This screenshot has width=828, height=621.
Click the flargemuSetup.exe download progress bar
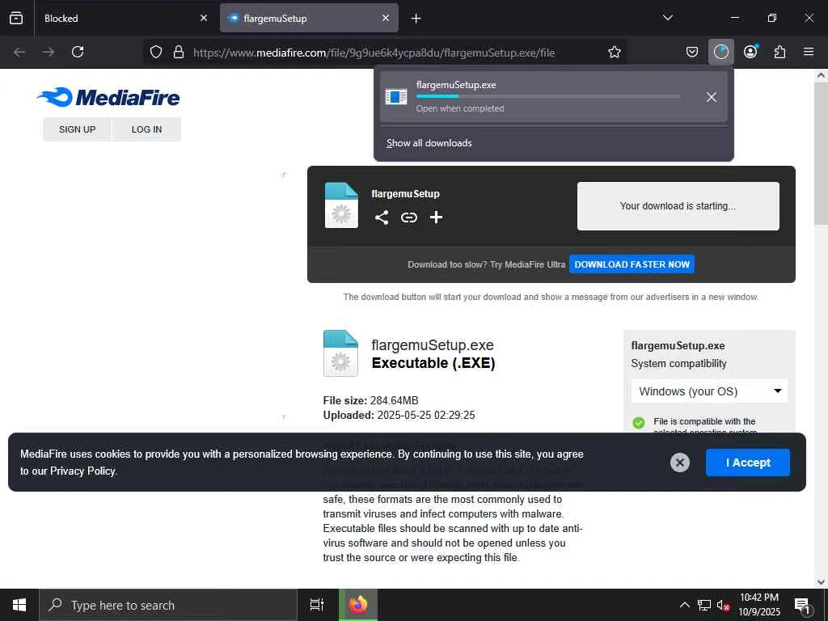point(548,96)
